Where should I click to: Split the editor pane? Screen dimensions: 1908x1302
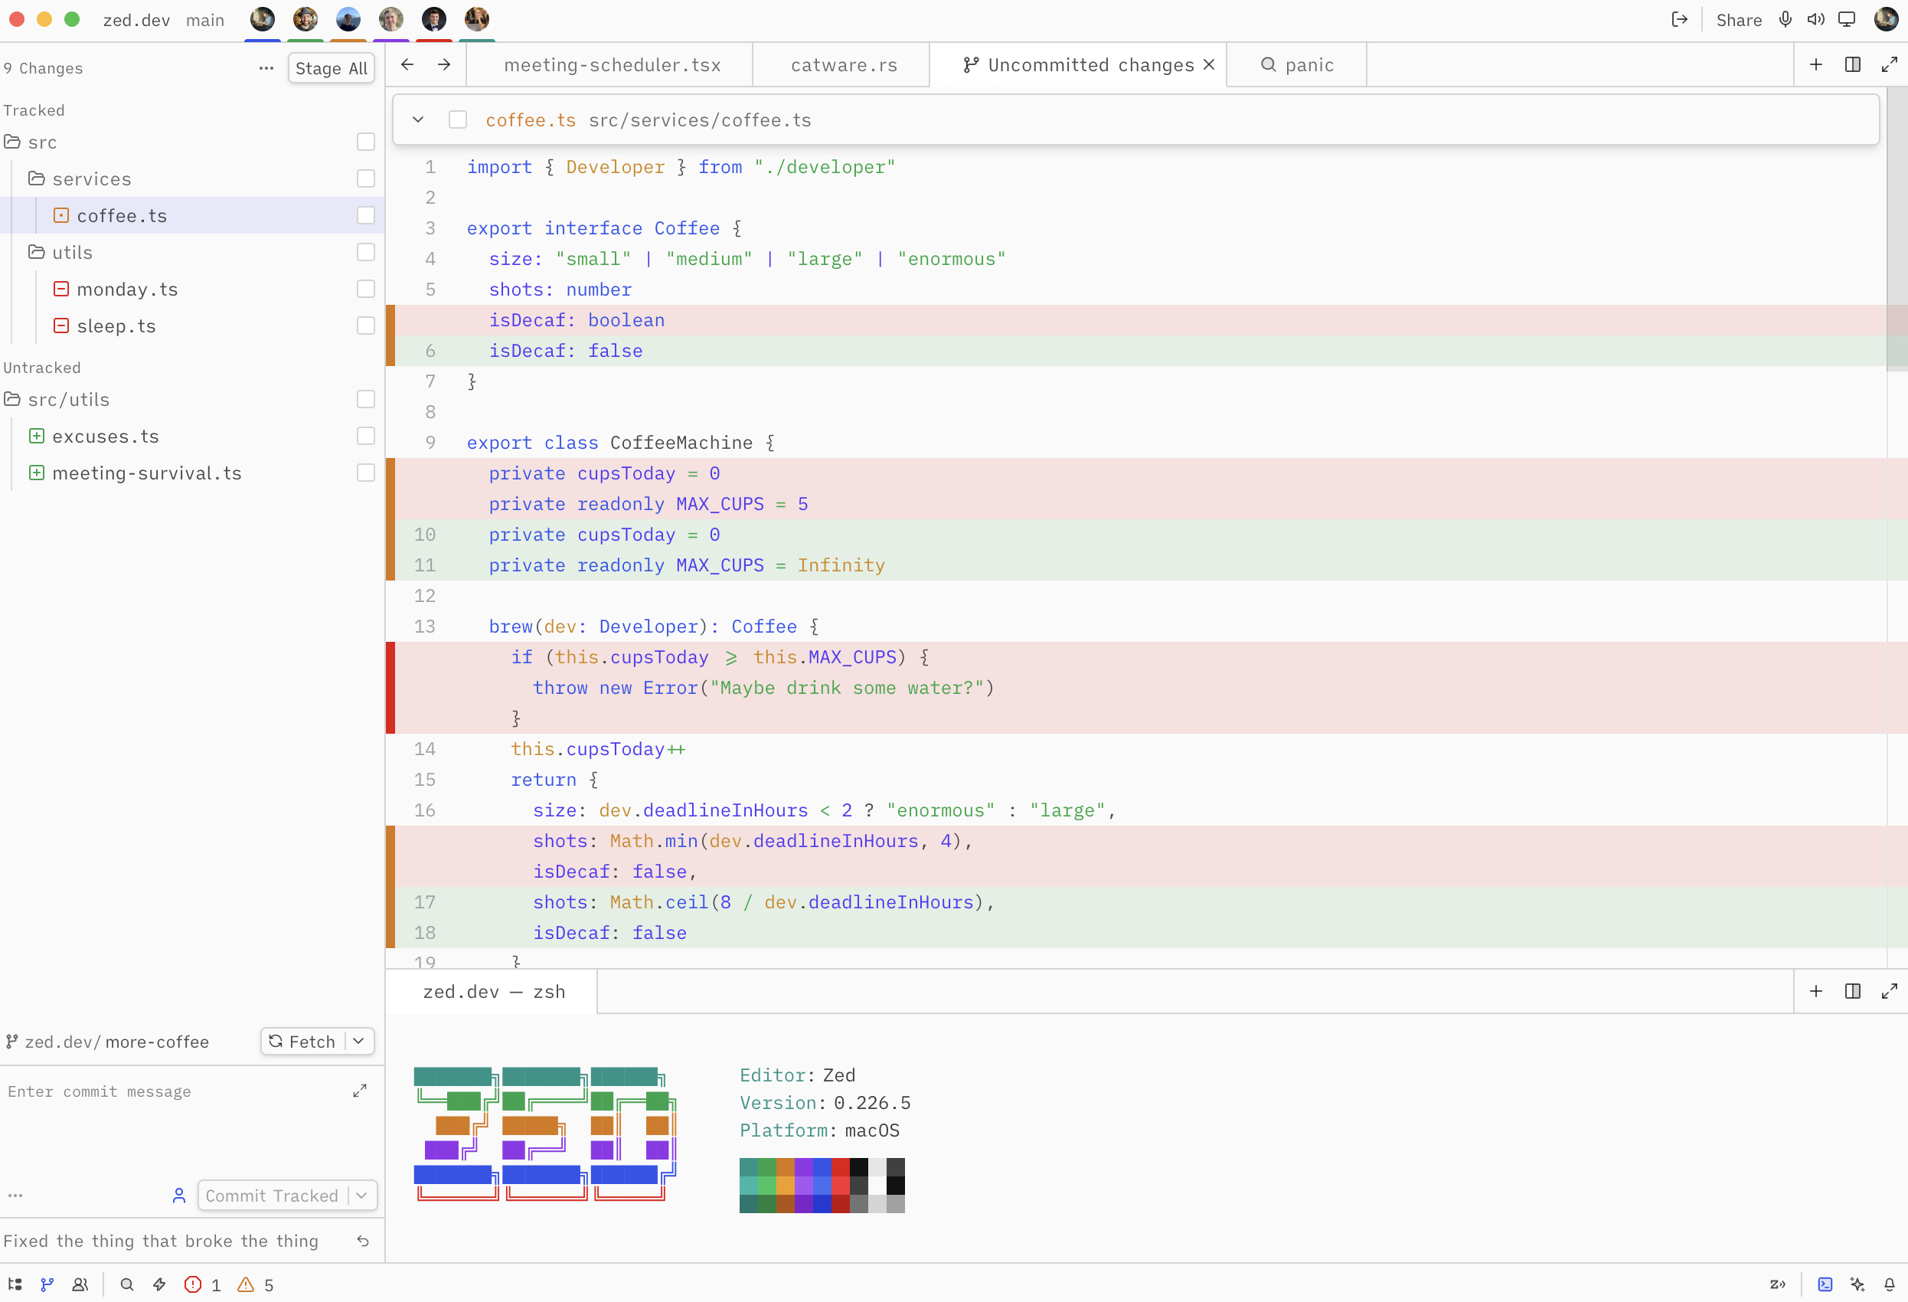1852,64
